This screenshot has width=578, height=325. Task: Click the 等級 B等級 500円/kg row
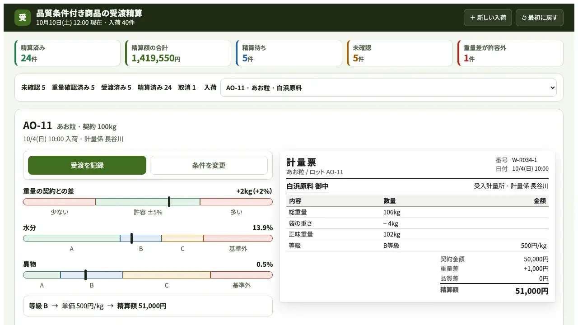418,246
